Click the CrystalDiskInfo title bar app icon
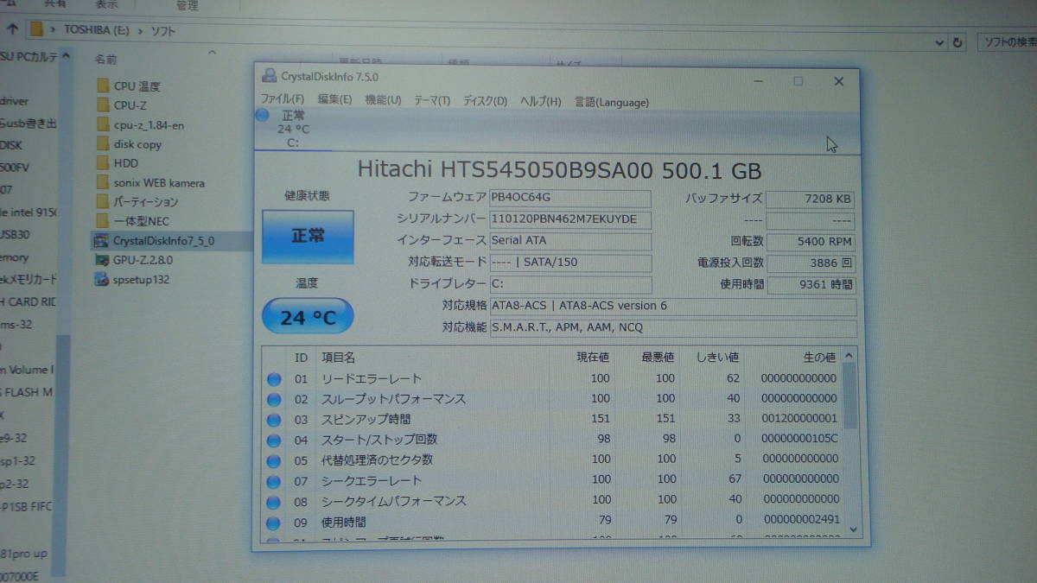Viewport: 1037px width, 583px height. [269, 76]
